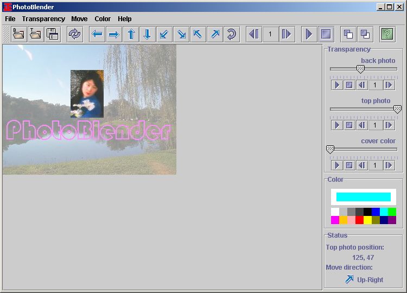Choose the up-right diagonal arrow
The image size is (407, 293).
[x=215, y=34]
